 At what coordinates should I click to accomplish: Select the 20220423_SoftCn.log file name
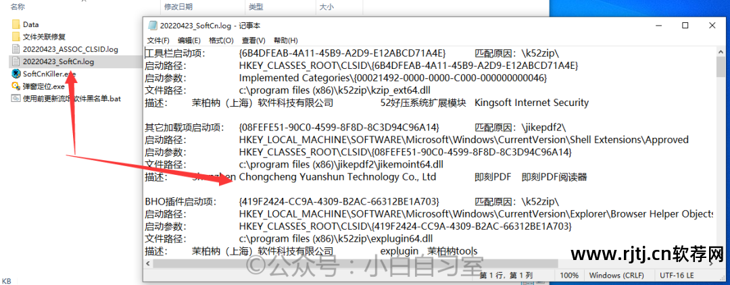(58, 61)
